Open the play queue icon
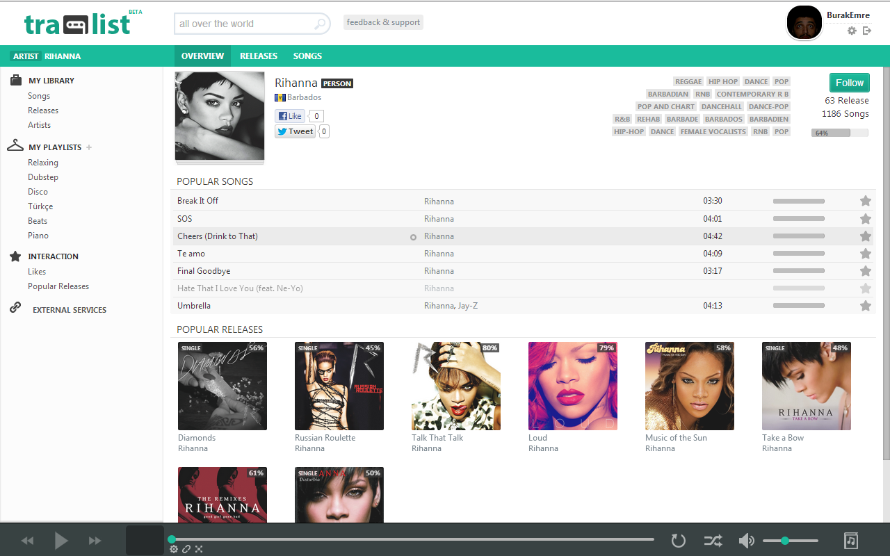The width and height of the screenshot is (890, 556). [851, 540]
